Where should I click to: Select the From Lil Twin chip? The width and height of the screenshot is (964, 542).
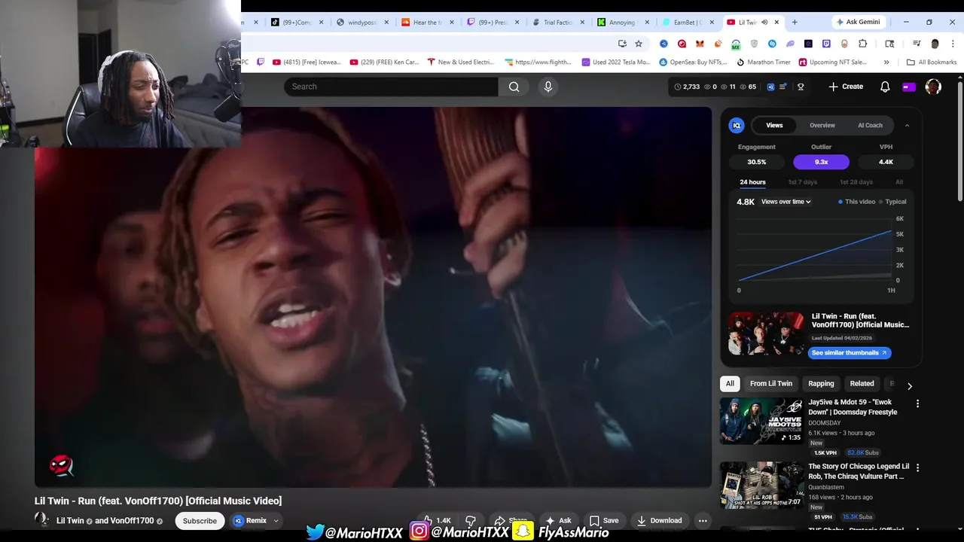pyautogui.click(x=771, y=384)
